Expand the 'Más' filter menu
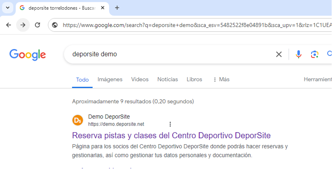 click(221, 80)
